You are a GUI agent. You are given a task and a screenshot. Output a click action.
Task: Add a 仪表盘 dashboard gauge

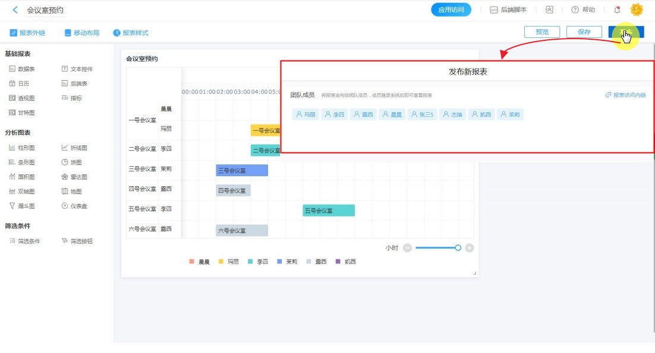(x=74, y=206)
